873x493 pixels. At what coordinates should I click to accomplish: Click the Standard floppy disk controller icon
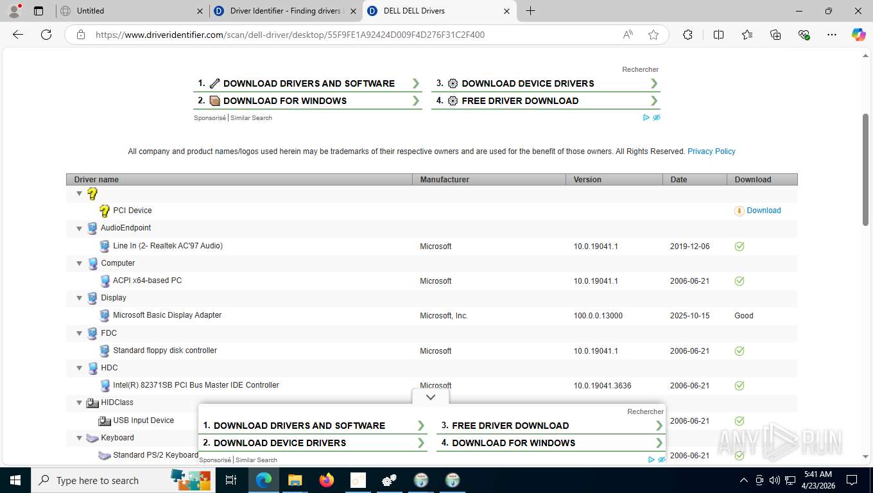tap(105, 350)
